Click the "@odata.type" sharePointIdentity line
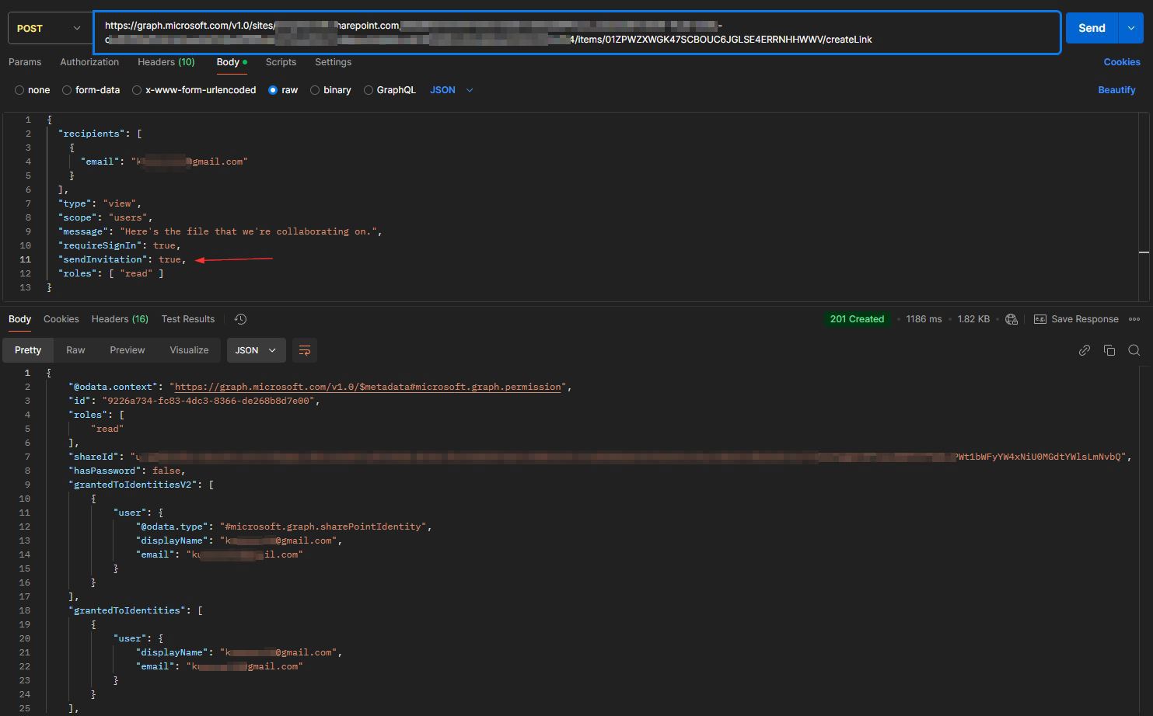Screen dimensions: 1153x716 284,527
